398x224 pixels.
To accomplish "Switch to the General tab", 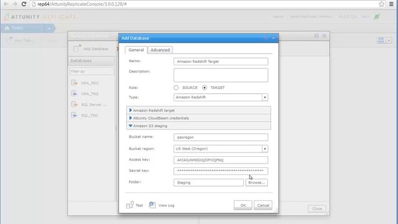I will 136,50.
